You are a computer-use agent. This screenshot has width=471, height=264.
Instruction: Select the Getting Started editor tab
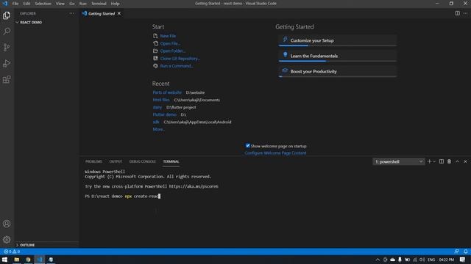pos(102,13)
